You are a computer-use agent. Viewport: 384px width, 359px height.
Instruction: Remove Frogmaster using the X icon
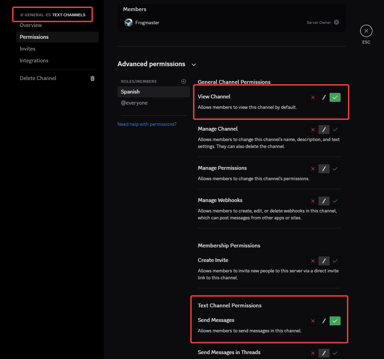tap(336, 23)
